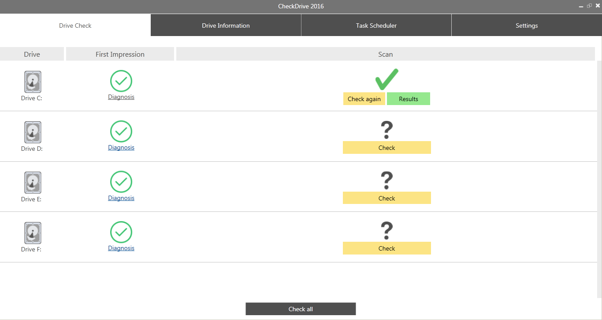Switch to the Drive Information tab

[x=226, y=25]
